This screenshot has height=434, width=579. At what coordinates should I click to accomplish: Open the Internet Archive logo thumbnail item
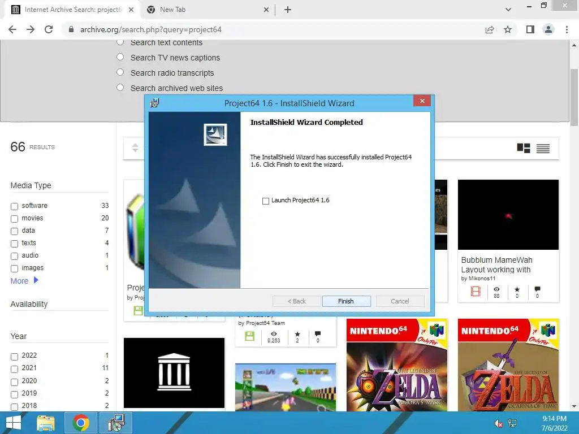click(x=174, y=373)
